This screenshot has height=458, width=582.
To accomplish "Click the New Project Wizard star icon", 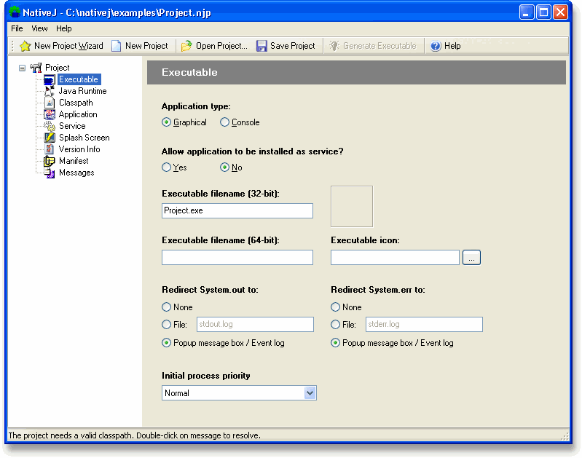I will [x=25, y=46].
